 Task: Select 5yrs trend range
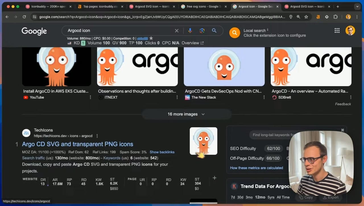271,197
